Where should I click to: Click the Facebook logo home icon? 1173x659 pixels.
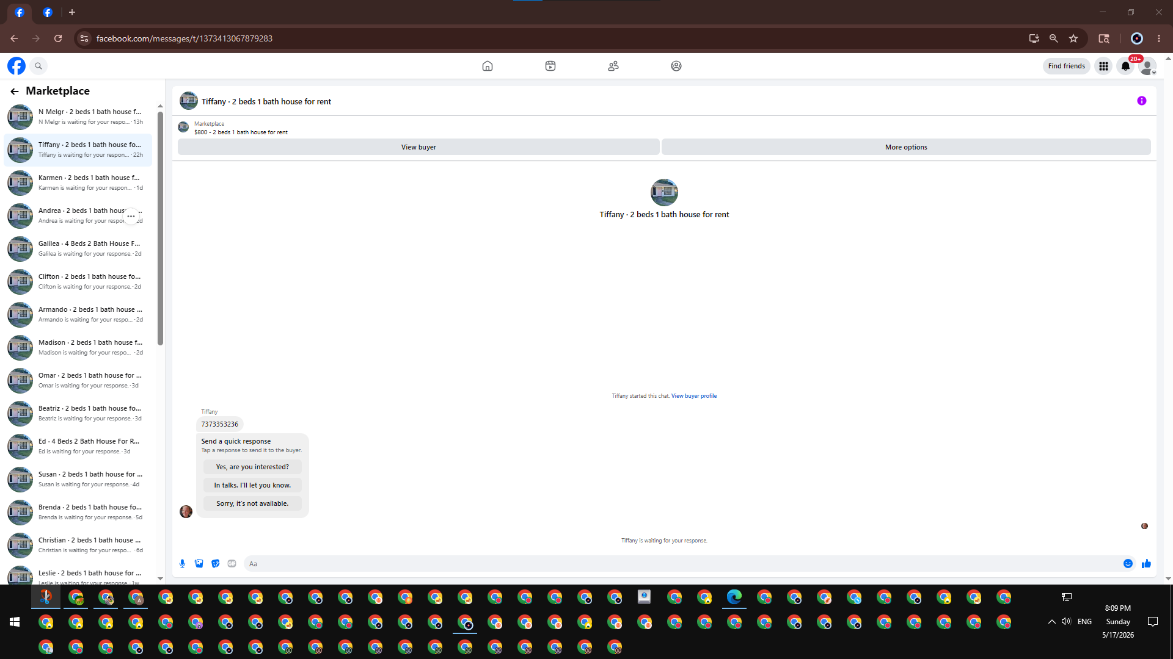[x=16, y=66]
